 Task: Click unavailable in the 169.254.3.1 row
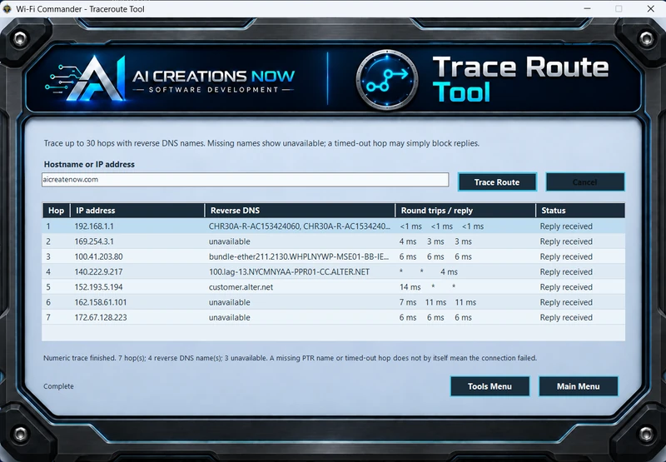tap(230, 241)
